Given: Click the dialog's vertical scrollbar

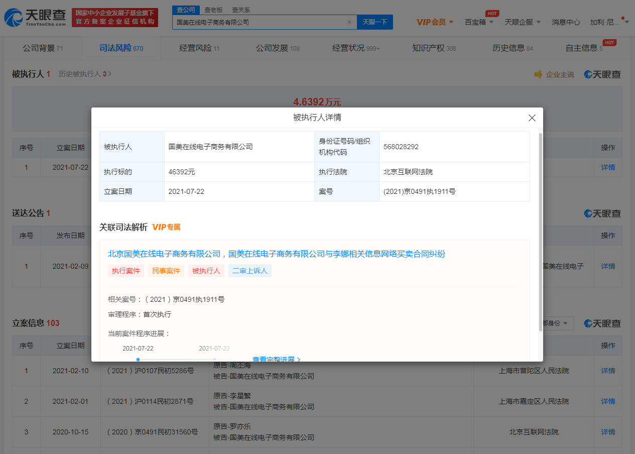Looking at the screenshot, I should tap(540, 231).
